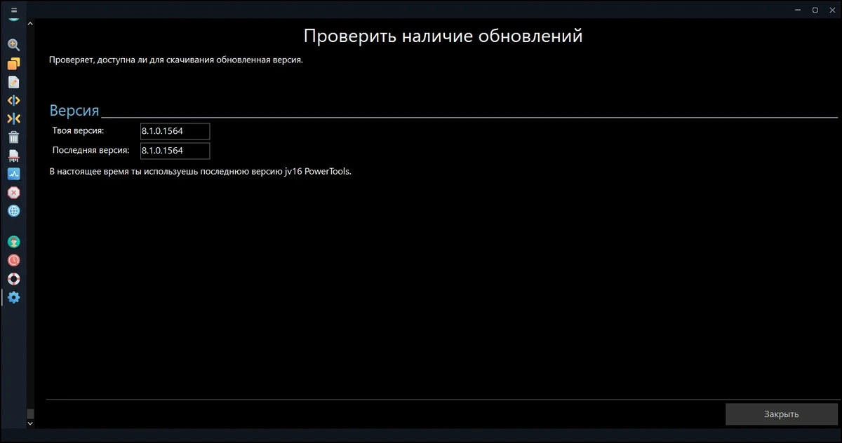Open the file splitter arrows icon
The width and height of the screenshot is (842, 443).
pyautogui.click(x=13, y=100)
